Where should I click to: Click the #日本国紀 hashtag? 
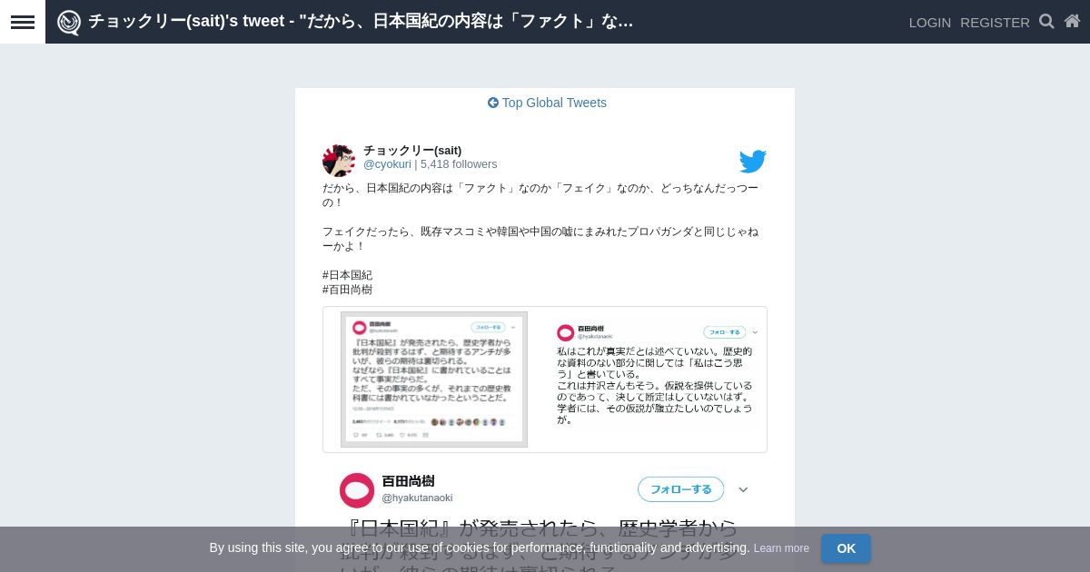[347, 275]
